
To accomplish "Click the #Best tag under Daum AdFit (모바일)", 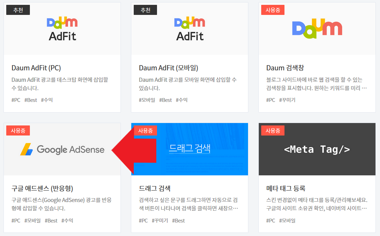I will tap(166, 100).
